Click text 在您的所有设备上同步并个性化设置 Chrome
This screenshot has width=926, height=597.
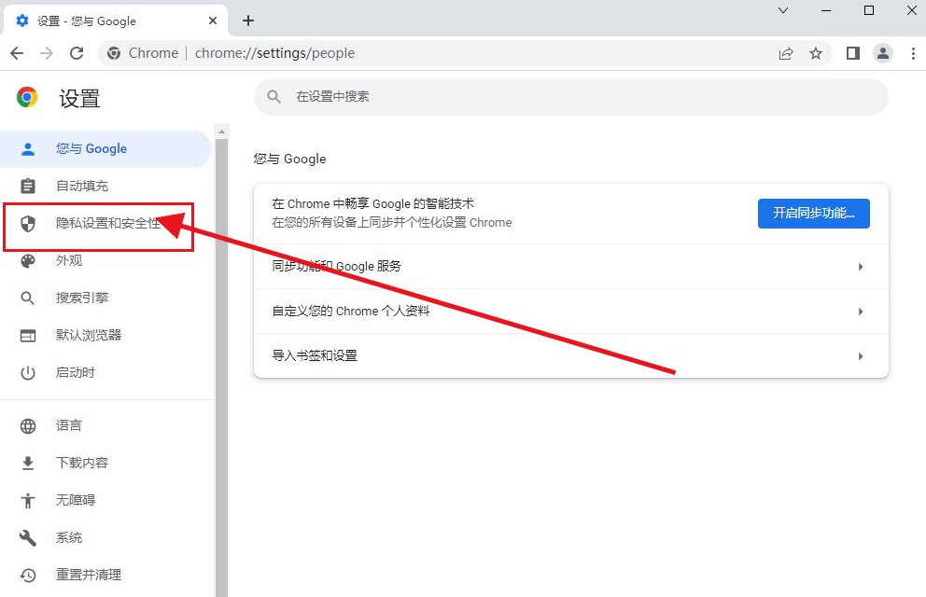391,222
